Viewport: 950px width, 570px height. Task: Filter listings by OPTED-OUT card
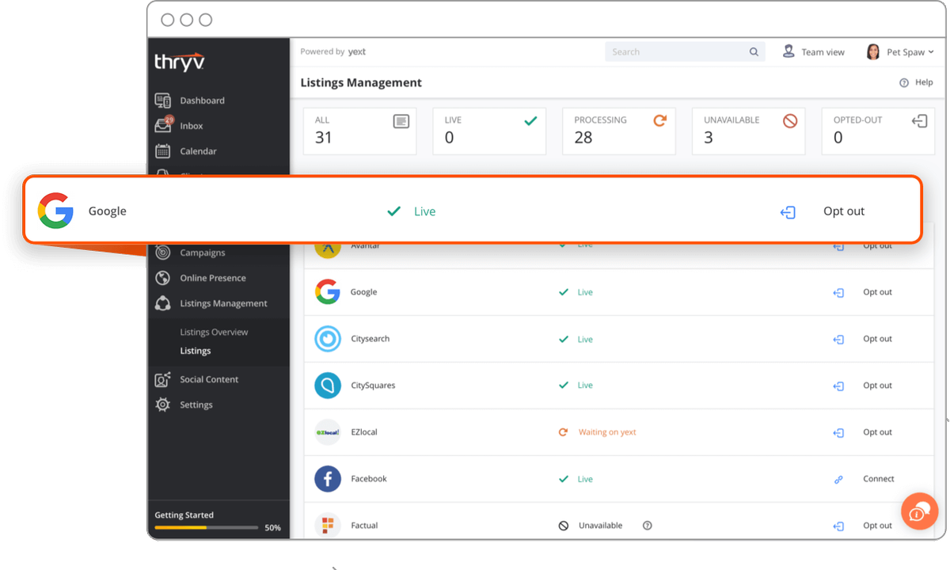tap(878, 131)
